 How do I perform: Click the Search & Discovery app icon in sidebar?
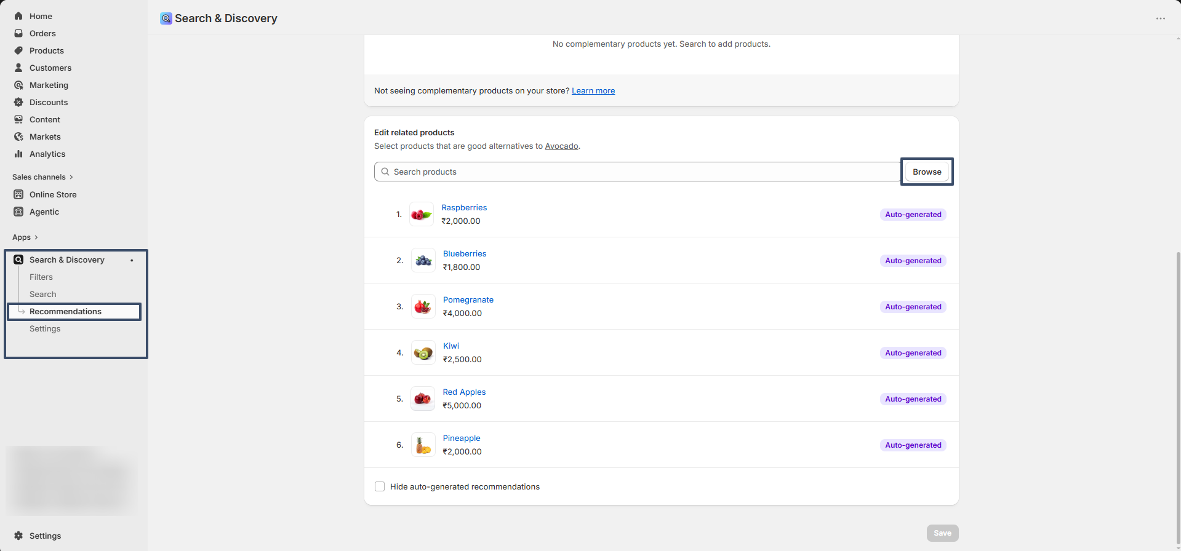click(18, 260)
